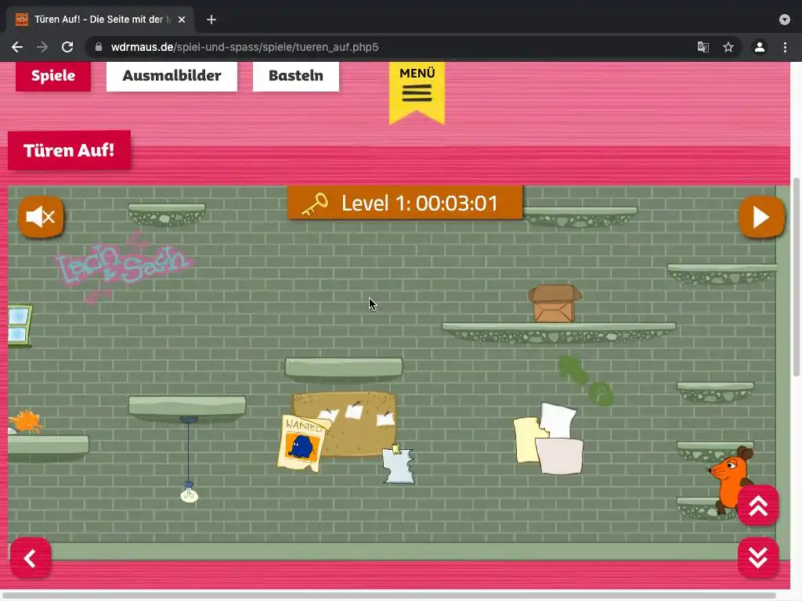The width and height of the screenshot is (802, 601).
Task: Unmute the game sound speaker button
Action: pos(41,218)
